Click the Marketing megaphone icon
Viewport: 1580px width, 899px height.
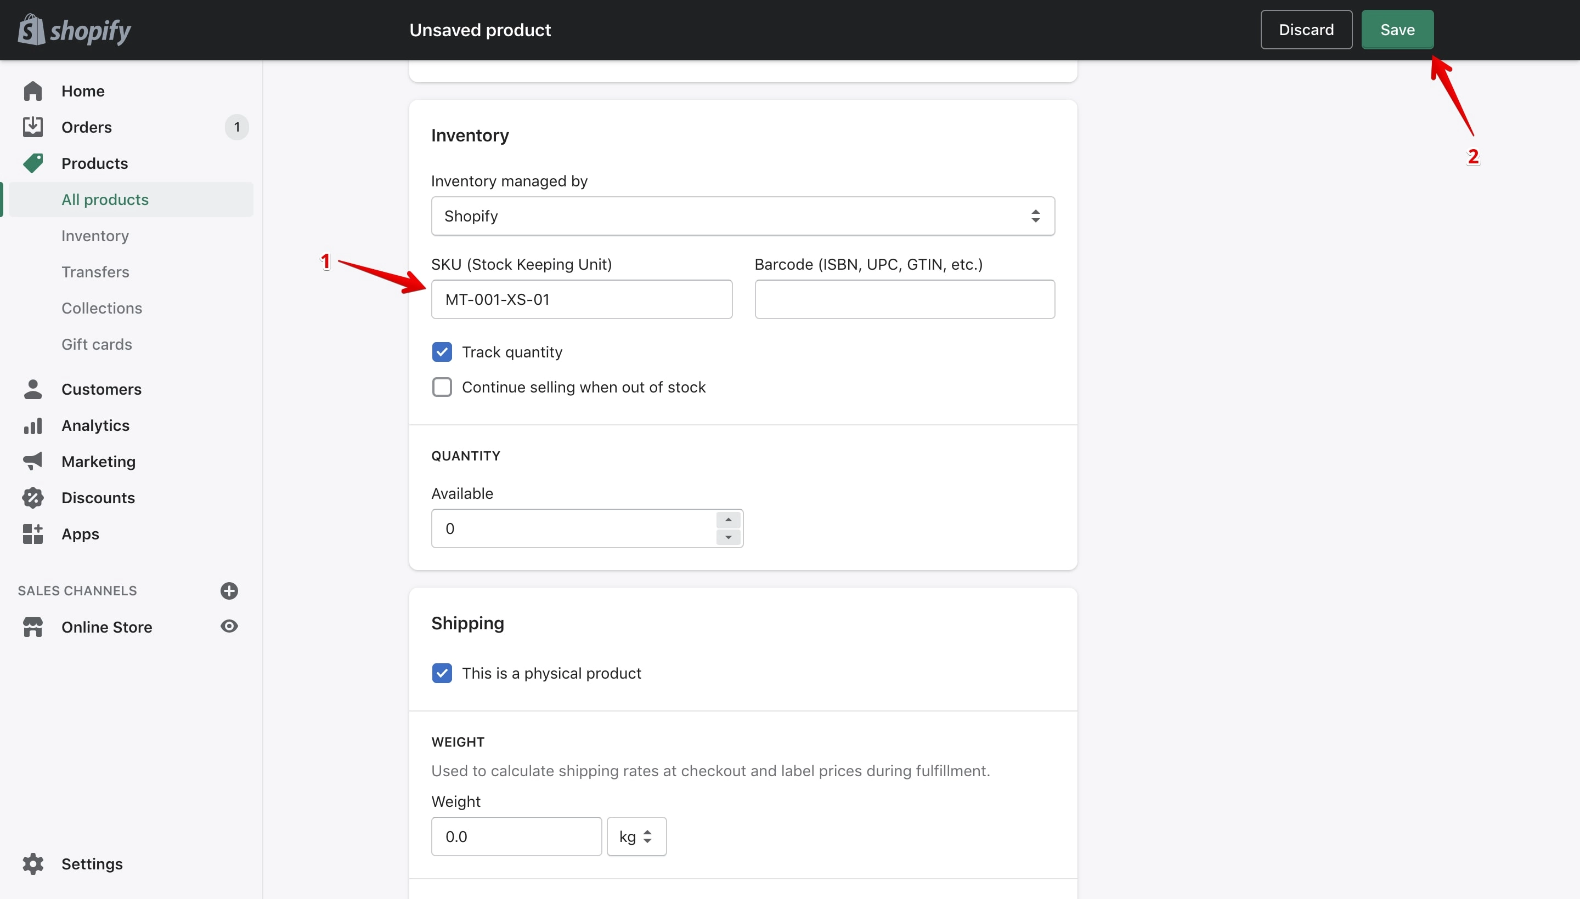coord(33,461)
